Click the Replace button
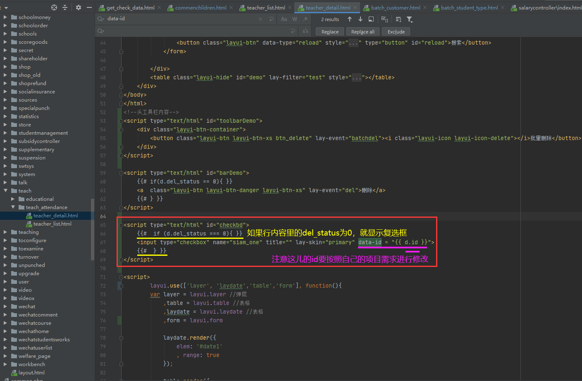582x381 pixels. click(330, 32)
